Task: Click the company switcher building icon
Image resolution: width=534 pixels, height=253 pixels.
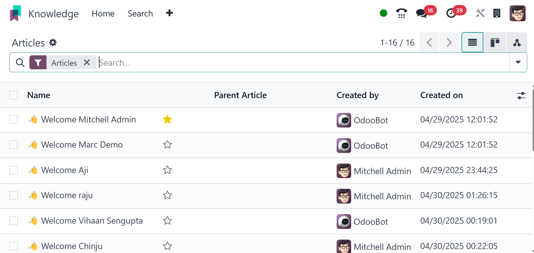Action: (x=497, y=13)
